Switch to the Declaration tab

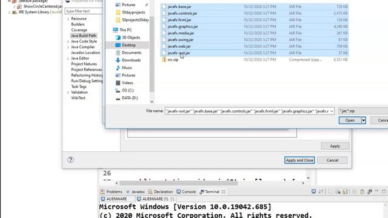[161, 192]
